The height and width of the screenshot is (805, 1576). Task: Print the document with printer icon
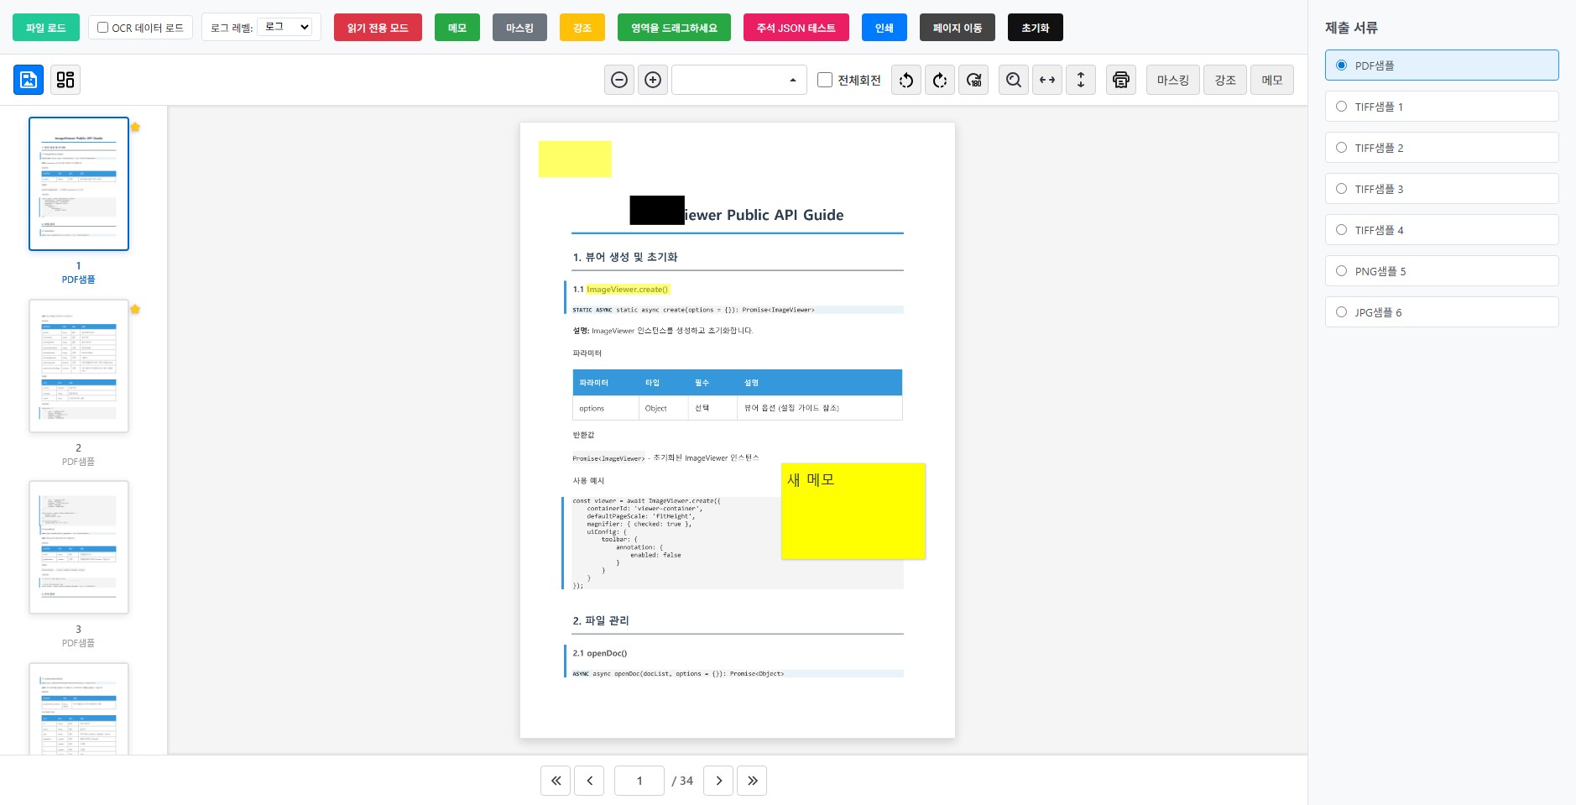(x=1121, y=80)
